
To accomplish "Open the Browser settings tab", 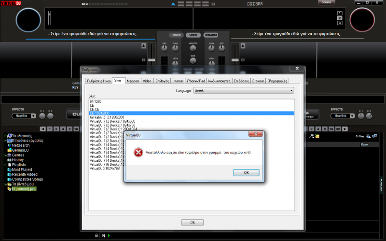I will coord(258,81).
